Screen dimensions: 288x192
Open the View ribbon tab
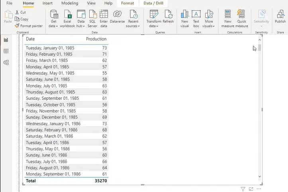click(91, 3)
